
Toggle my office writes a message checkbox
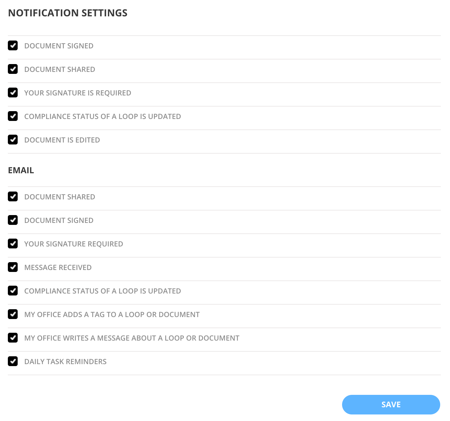[x=13, y=338]
